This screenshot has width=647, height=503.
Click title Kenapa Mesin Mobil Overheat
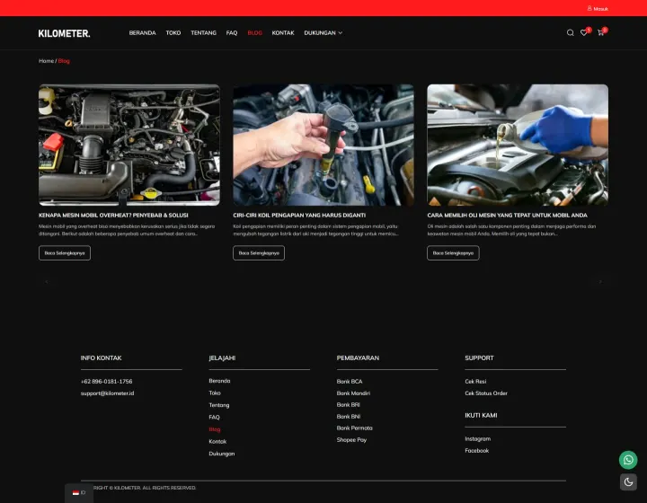[x=113, y=216]
